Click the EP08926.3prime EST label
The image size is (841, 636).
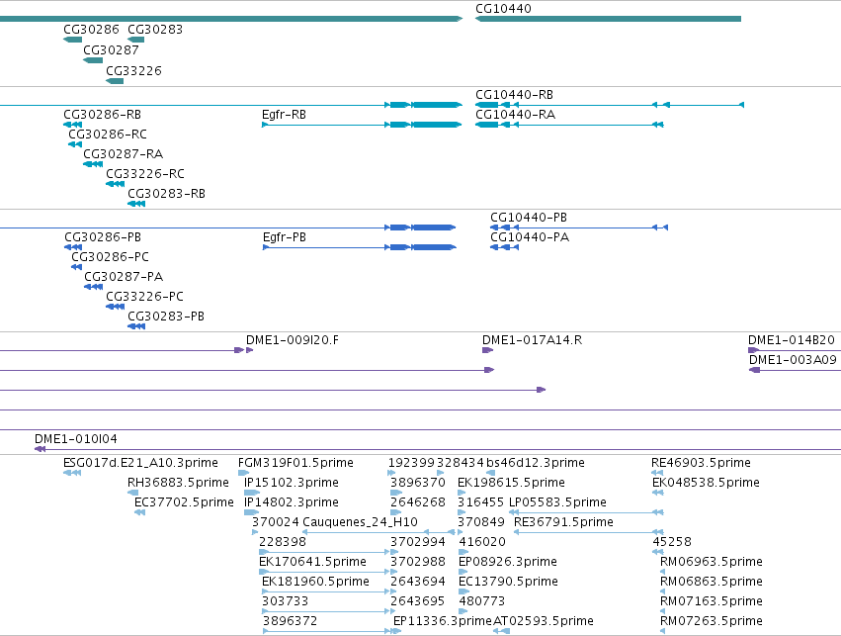point(508,562)
